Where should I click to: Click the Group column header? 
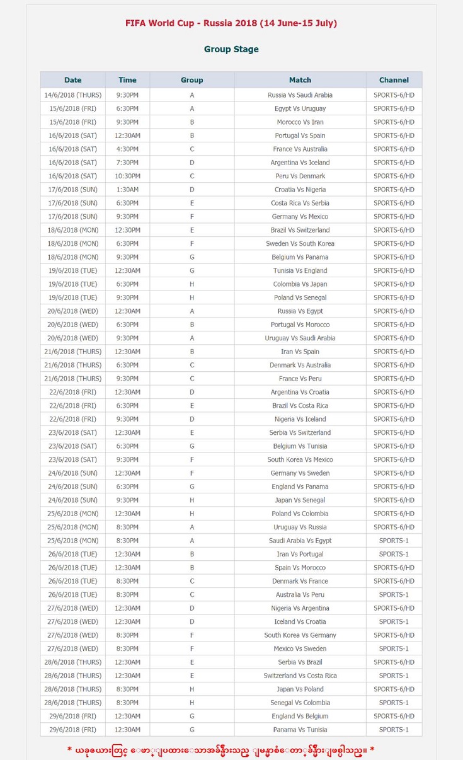[192, 80]
